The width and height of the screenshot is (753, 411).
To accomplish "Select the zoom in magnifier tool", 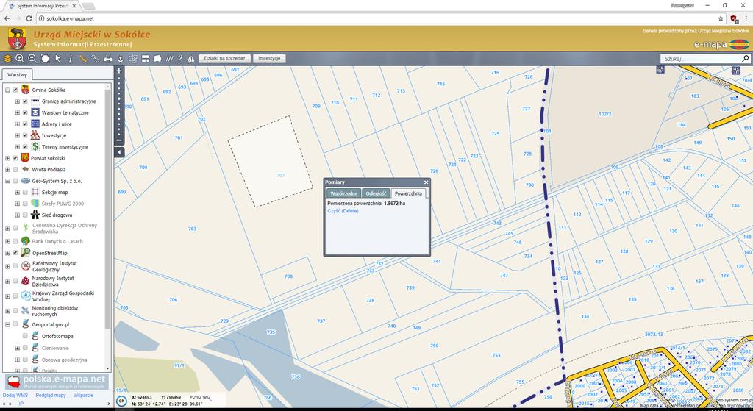I will click(x=20, y=59).
